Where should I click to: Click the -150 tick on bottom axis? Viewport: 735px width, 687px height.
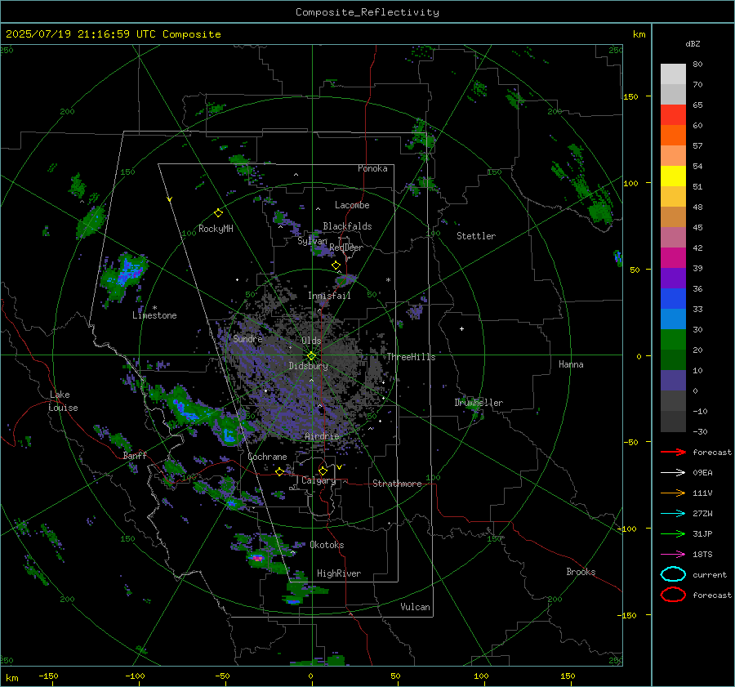point(48,676)
